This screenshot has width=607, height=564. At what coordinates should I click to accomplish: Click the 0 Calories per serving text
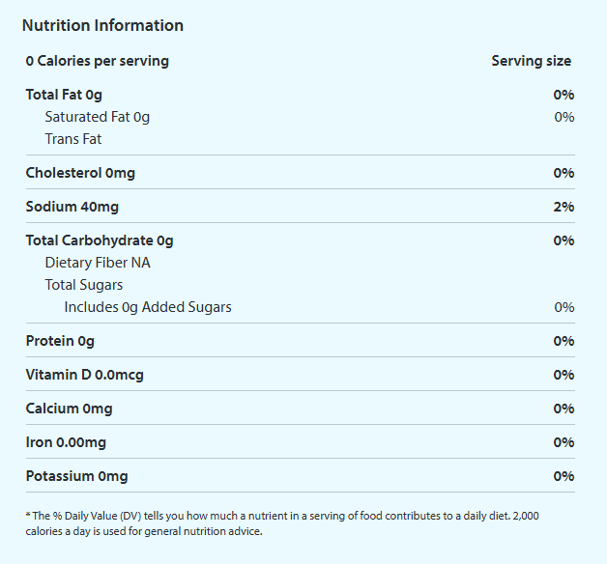[98, 61]
